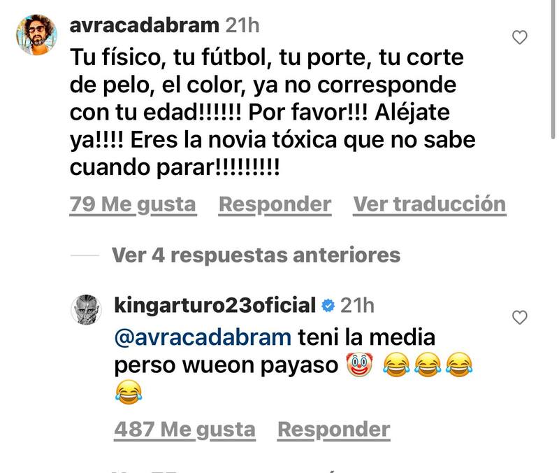Like avracadabram's comment with the heart icon
Viewport: 559px width, 473px height.
(519, 38)
